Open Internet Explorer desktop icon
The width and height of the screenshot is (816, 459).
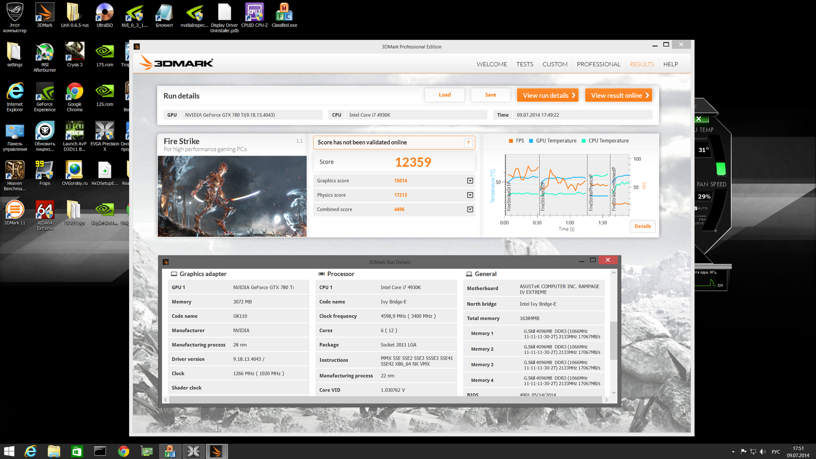pos(15,97)
